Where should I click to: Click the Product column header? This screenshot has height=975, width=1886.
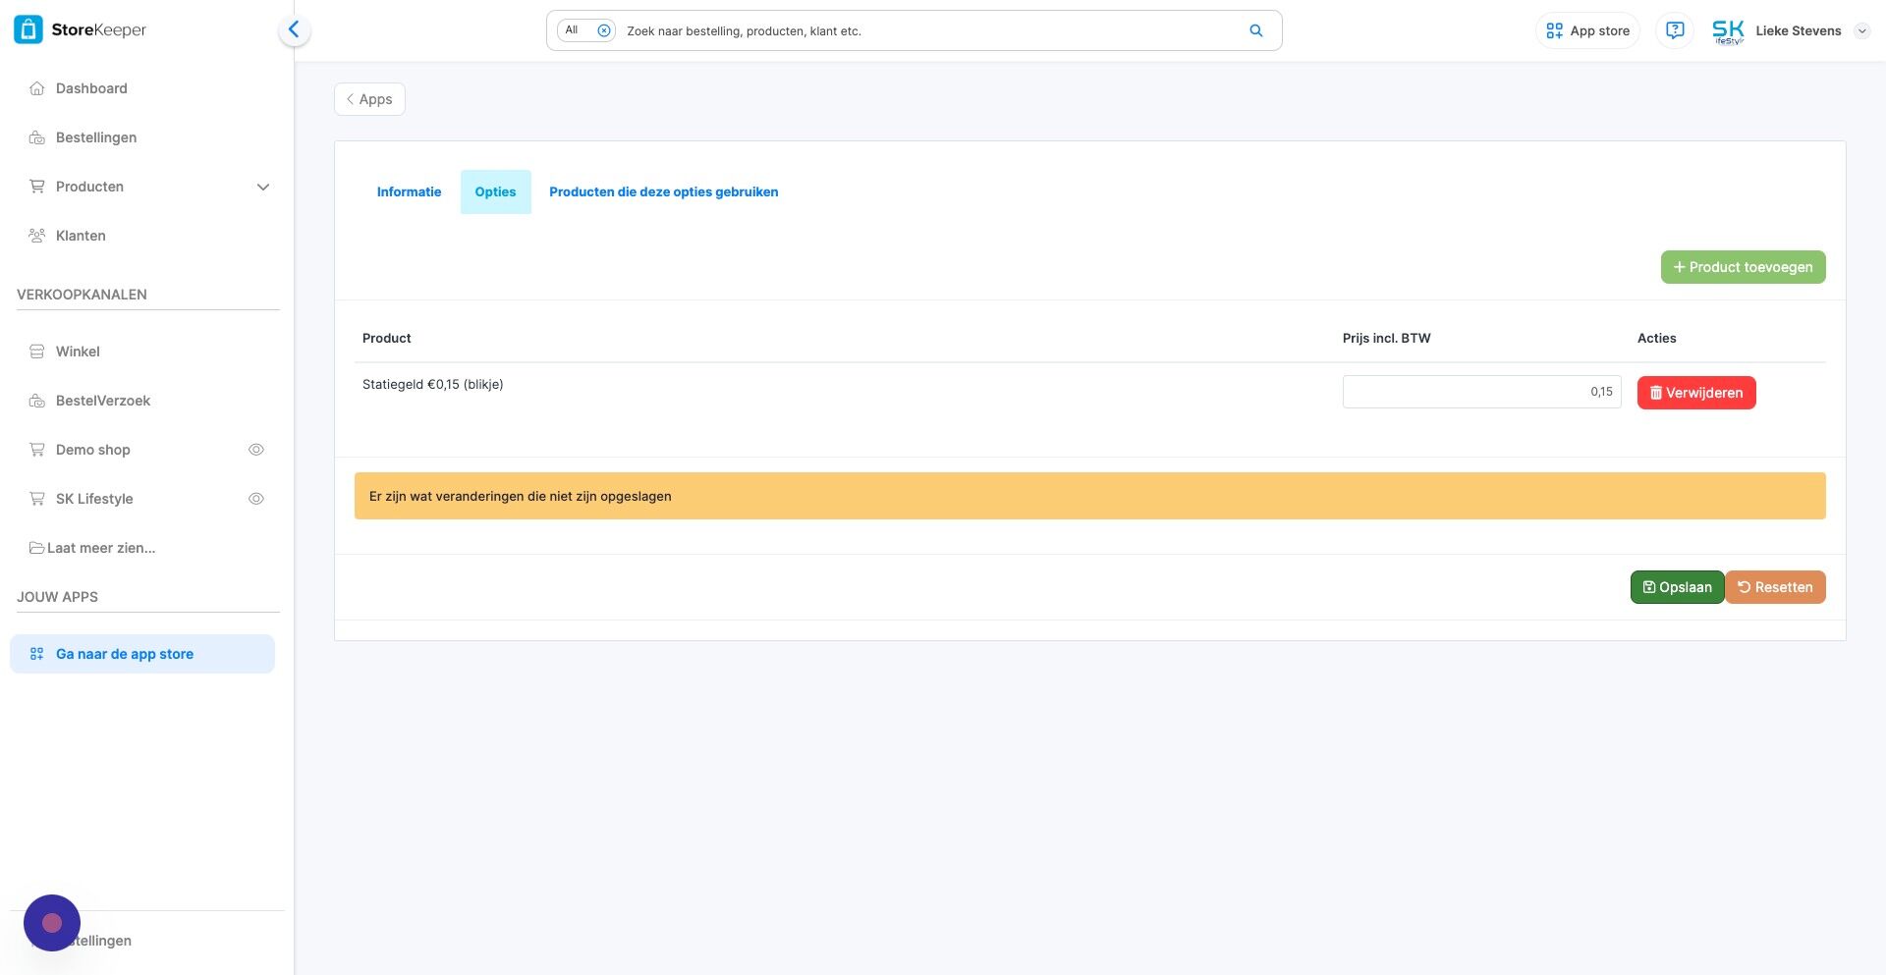coord(386,339)
